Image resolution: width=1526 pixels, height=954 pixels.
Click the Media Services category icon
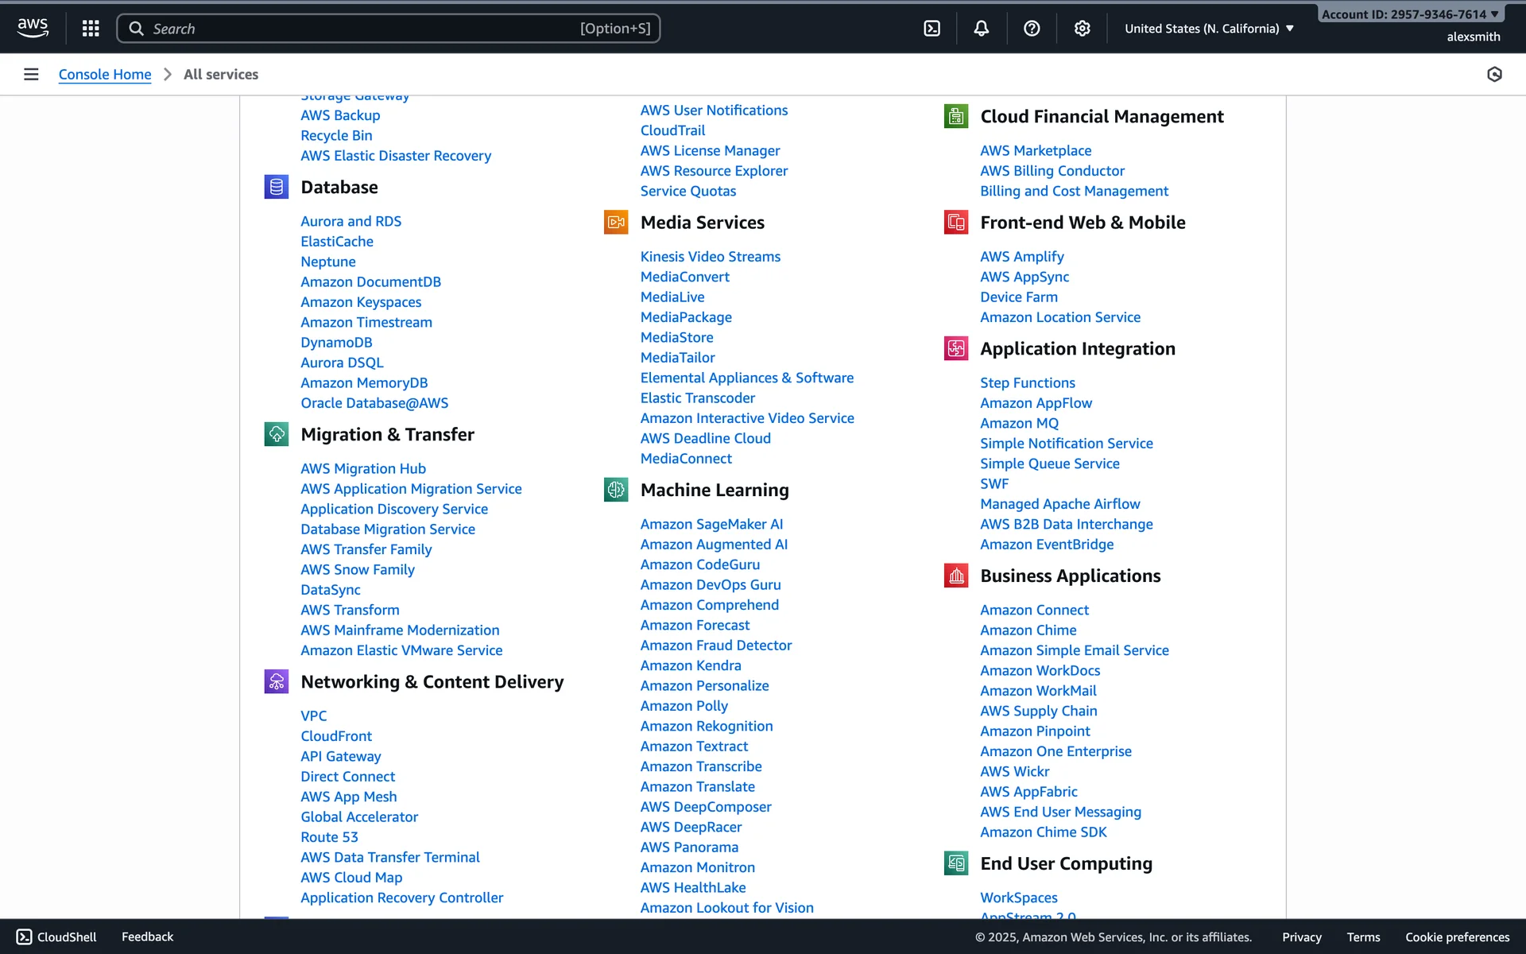point(616,223)
